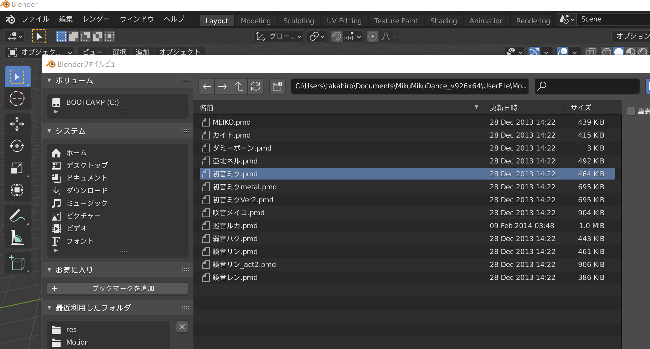Image resolution: width=650 pixels, height=349 pixels.
Task: Switch to wireframe viewport shading
Action: coord(606,51)
